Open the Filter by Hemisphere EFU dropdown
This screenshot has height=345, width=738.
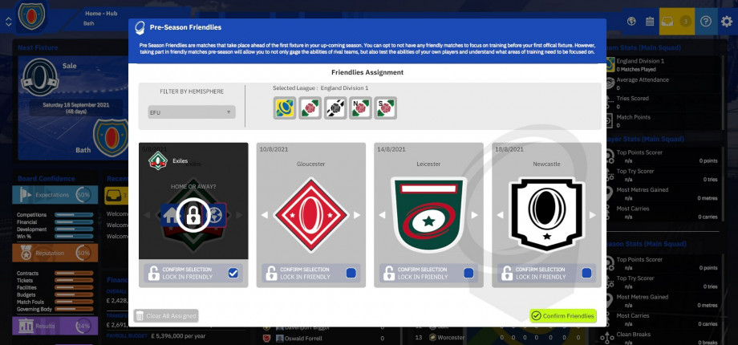pos(192,112)
